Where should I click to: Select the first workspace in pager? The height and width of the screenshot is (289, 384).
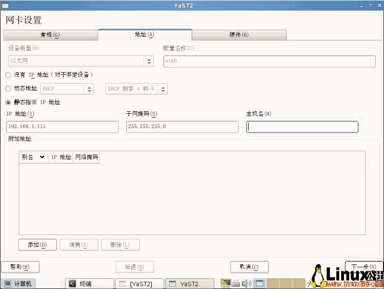pyautogui.click(x=260, y=283)
